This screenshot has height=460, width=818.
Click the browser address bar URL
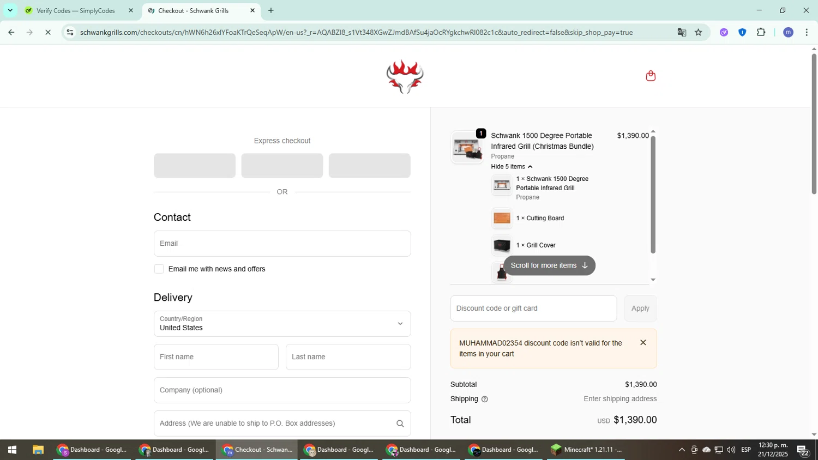coord(356,32)
